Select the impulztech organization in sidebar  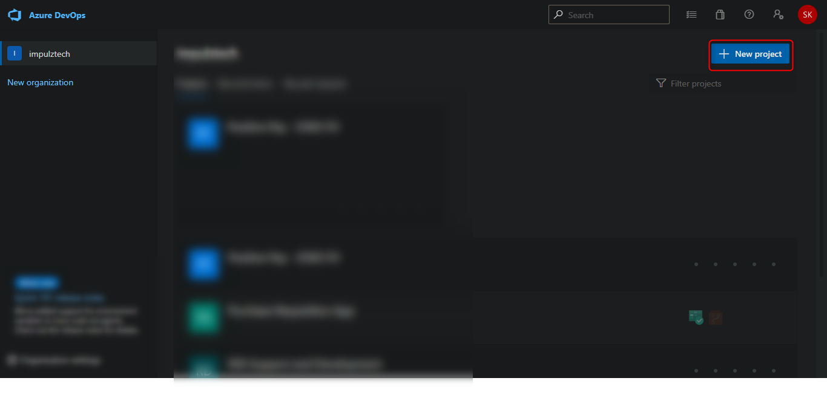point(79,54)
